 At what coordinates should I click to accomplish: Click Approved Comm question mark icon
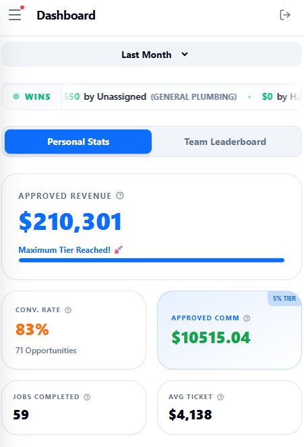247,318
